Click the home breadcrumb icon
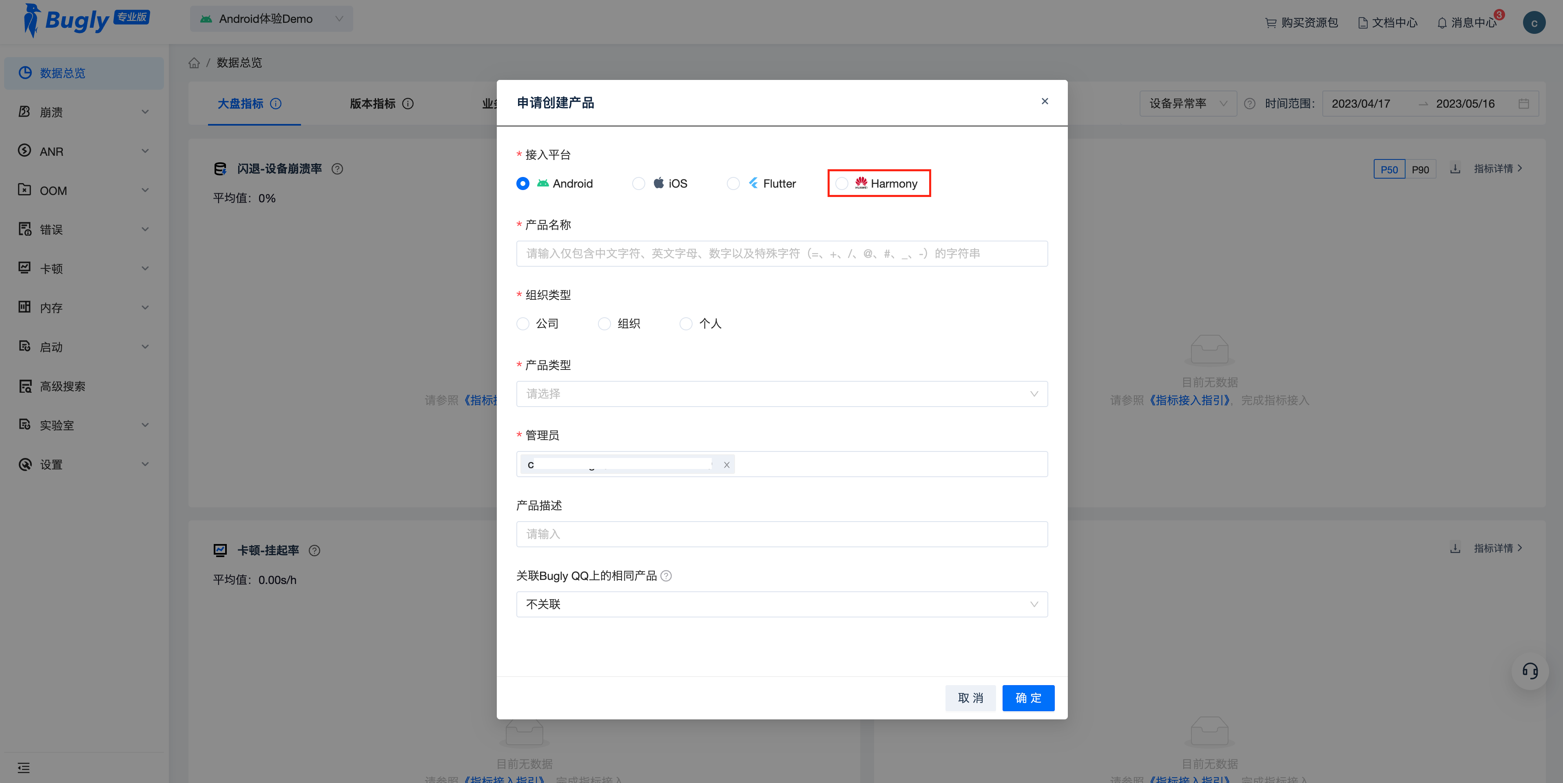 [194, 62]
